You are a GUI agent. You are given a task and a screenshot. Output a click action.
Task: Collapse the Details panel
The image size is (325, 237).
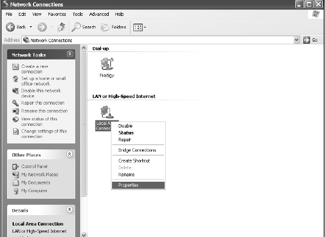(69, 210)
